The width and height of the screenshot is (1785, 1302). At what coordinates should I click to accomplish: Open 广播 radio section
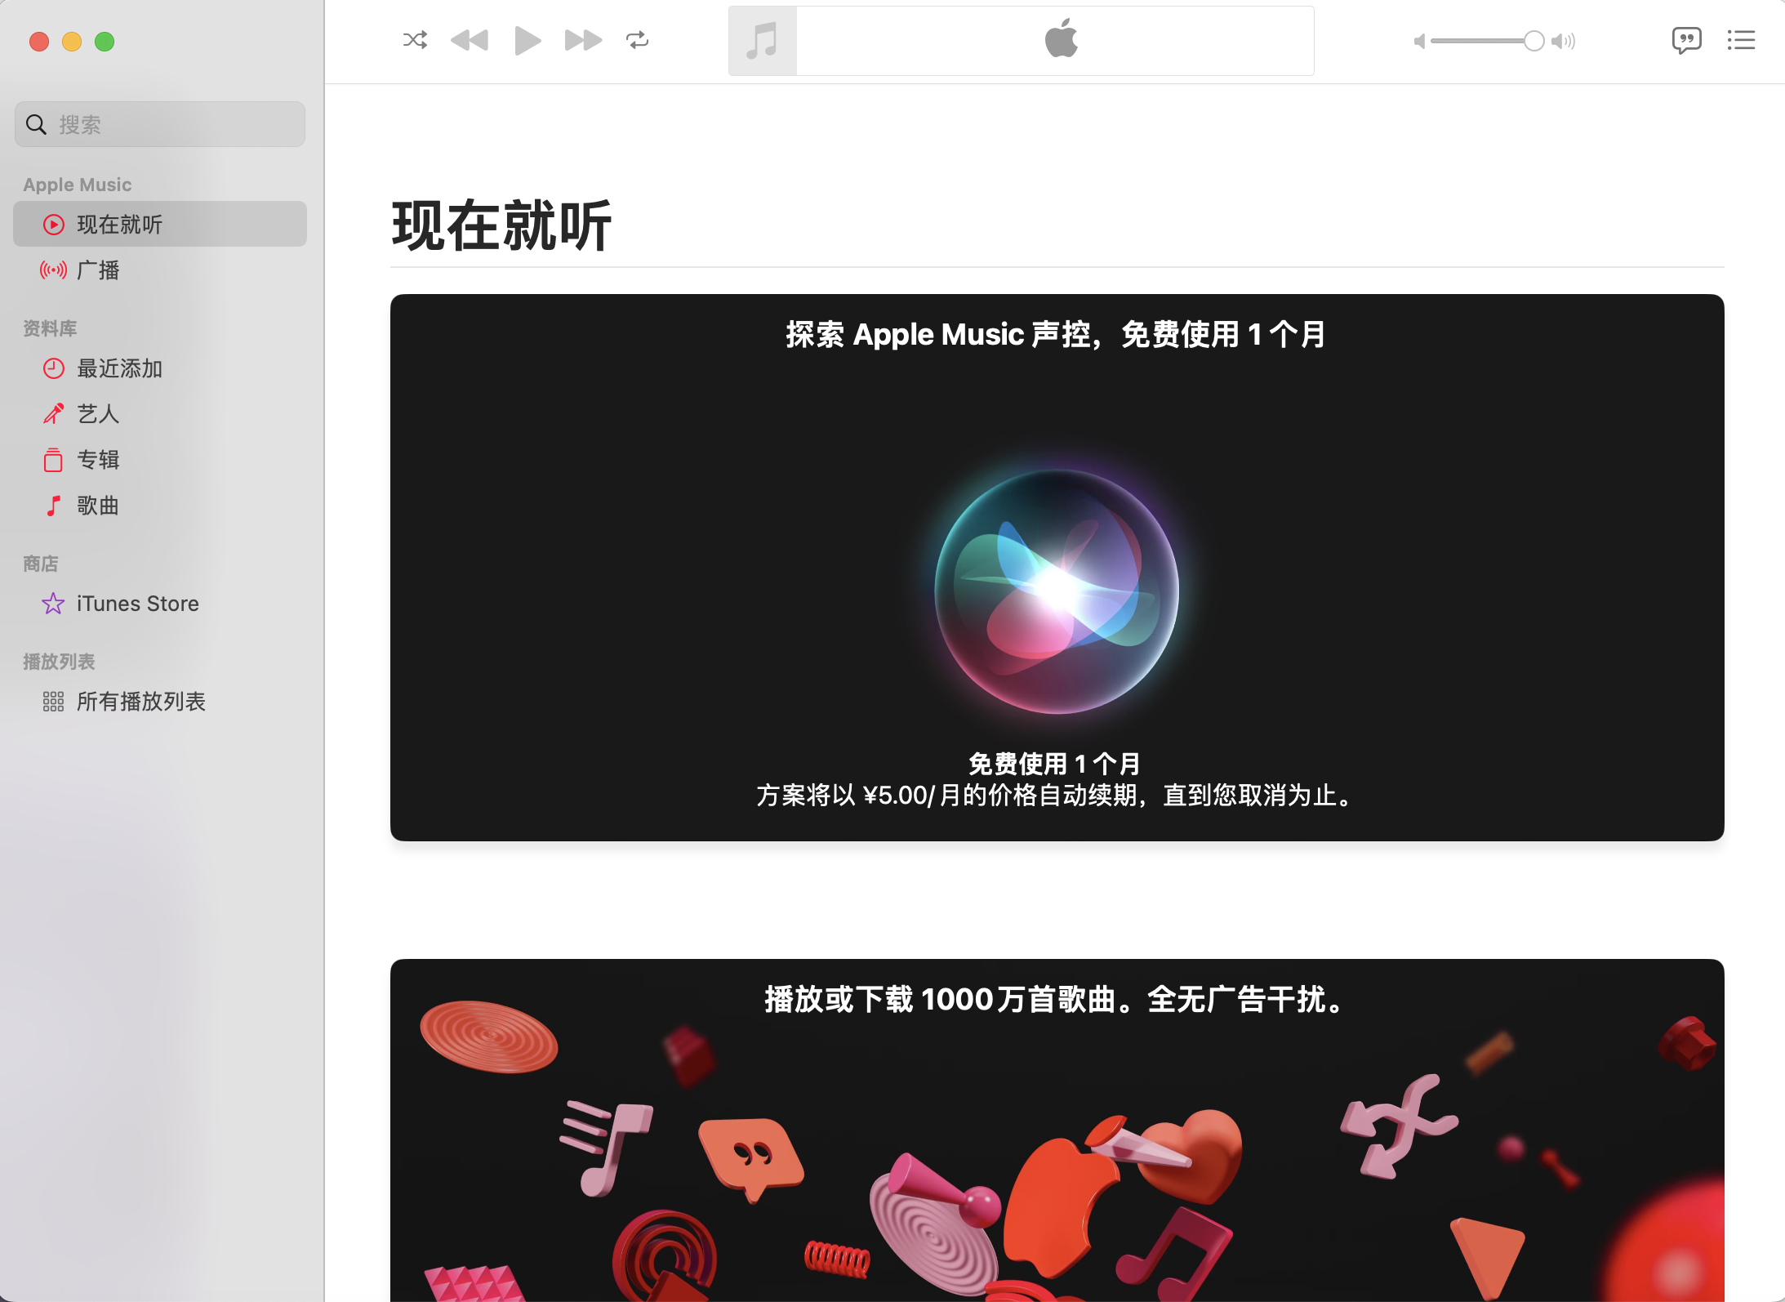98,270
